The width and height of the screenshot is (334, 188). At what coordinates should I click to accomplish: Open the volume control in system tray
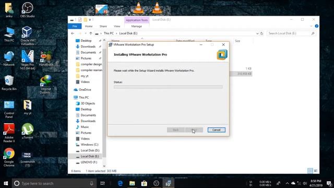(305, 183)
